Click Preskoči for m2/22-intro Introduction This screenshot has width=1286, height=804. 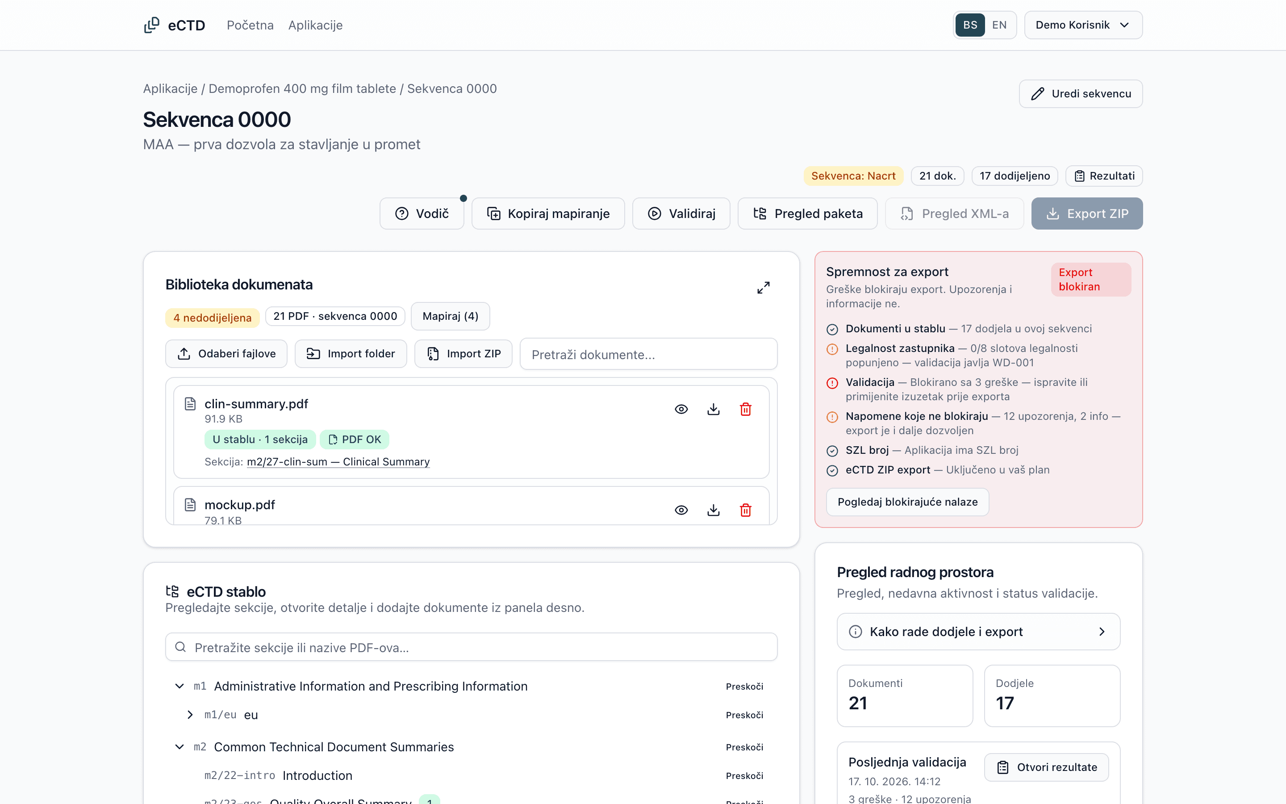tap(744, 775)
